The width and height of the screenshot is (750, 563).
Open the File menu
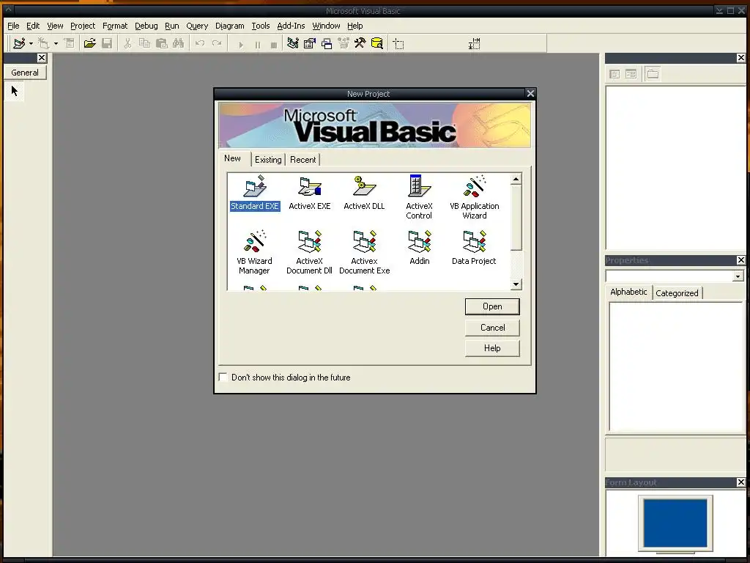pyautogui.click(x=13, y=26)
